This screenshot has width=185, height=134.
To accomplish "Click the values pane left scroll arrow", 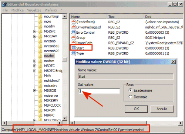I will click(72, 123).
